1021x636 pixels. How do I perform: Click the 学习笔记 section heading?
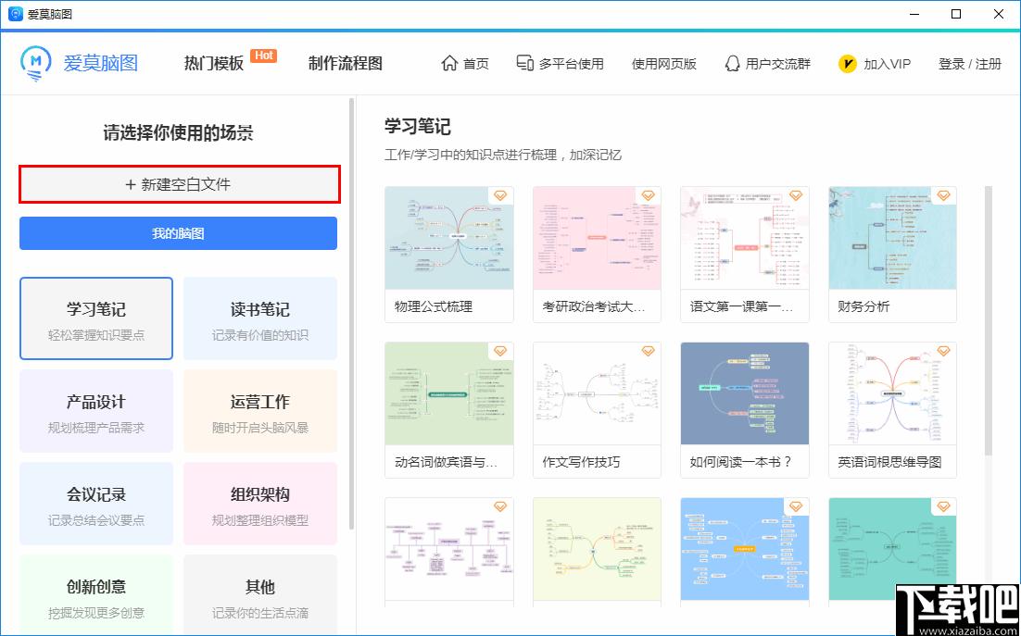[417, 126]
